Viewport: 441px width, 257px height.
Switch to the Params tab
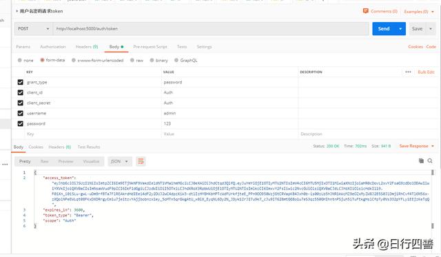pos(23,47)
